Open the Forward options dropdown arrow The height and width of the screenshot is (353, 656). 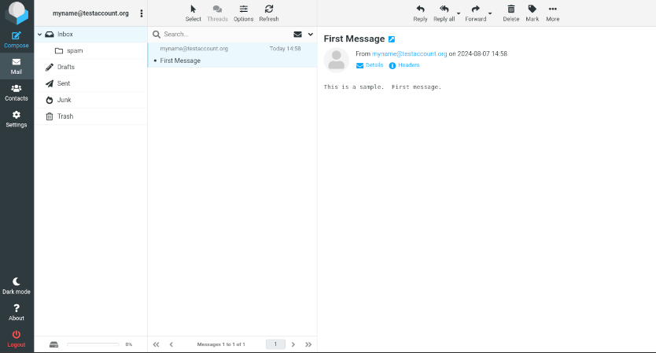coord(490,13)
